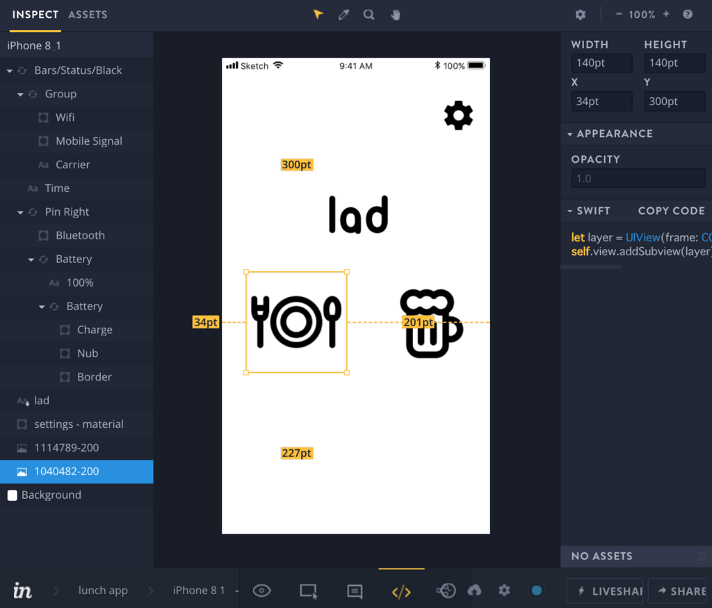
Task: Select the 1114789-200 image layer
Action: coord(76,448)
